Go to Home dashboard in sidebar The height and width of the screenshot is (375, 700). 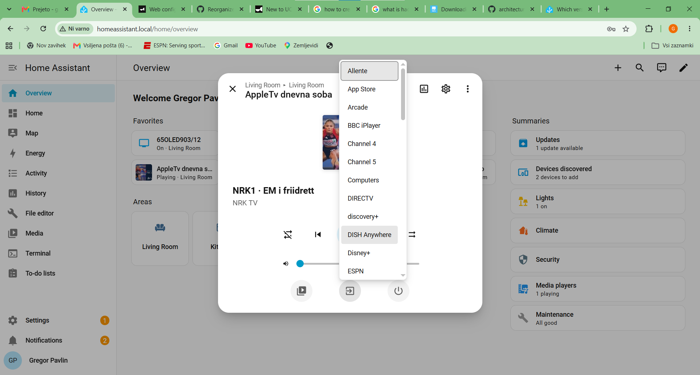coord(58,113)
